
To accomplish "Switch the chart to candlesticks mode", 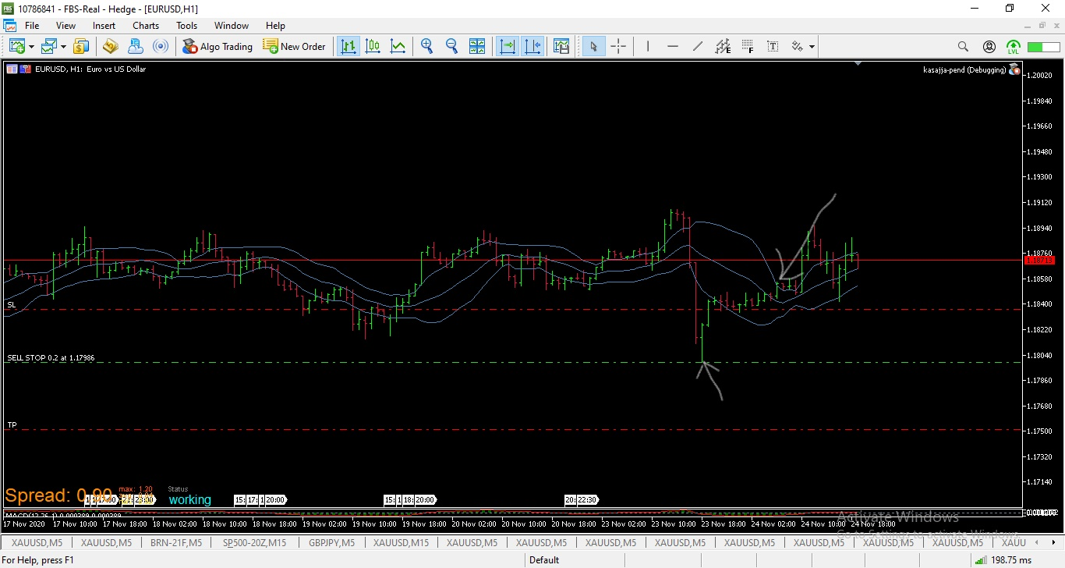I will pyautogui.click(x=373, y=47).
